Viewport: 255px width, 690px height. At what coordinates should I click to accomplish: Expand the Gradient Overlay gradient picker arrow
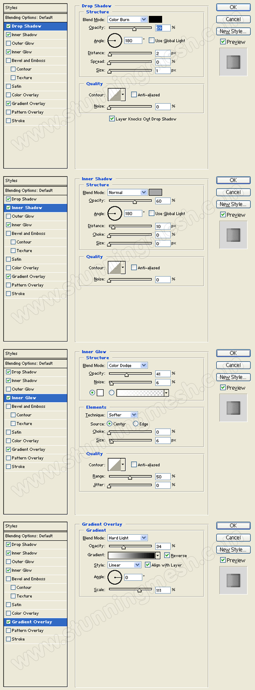(158, 556)
